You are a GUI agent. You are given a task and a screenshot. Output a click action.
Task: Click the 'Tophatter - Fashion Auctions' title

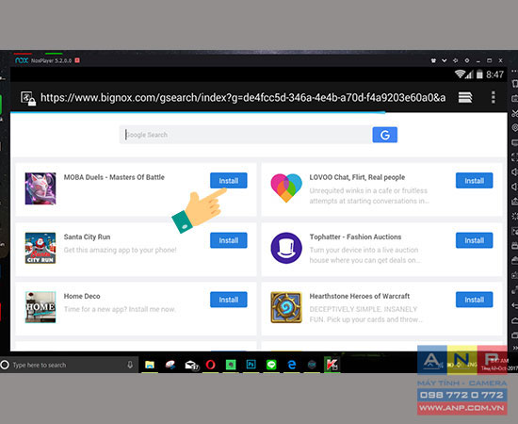pyautogui.click(x=355, y=236)
